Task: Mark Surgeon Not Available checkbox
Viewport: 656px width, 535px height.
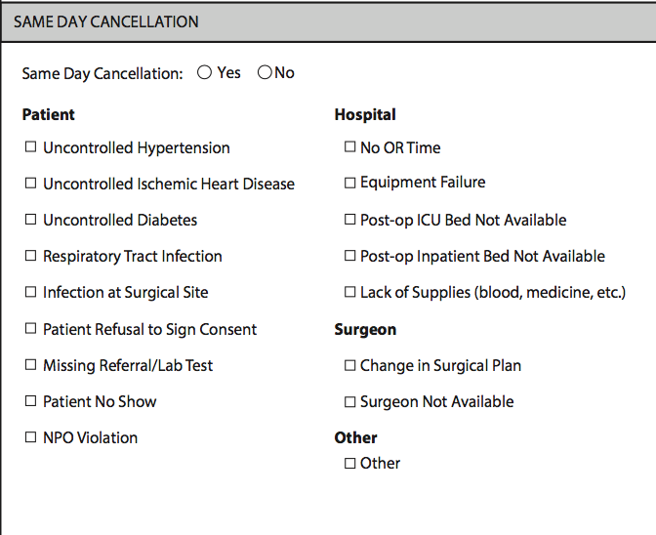Action: pyautogui.click(x=349, y=402)
